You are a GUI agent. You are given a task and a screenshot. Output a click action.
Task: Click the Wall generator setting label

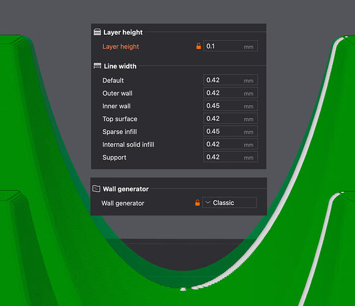[123, 203]
